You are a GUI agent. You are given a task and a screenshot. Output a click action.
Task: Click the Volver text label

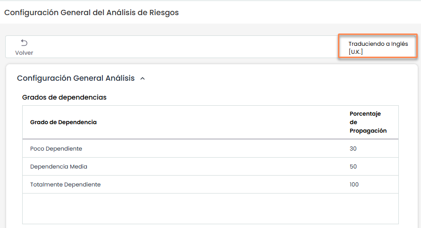[x=24, y=53]
